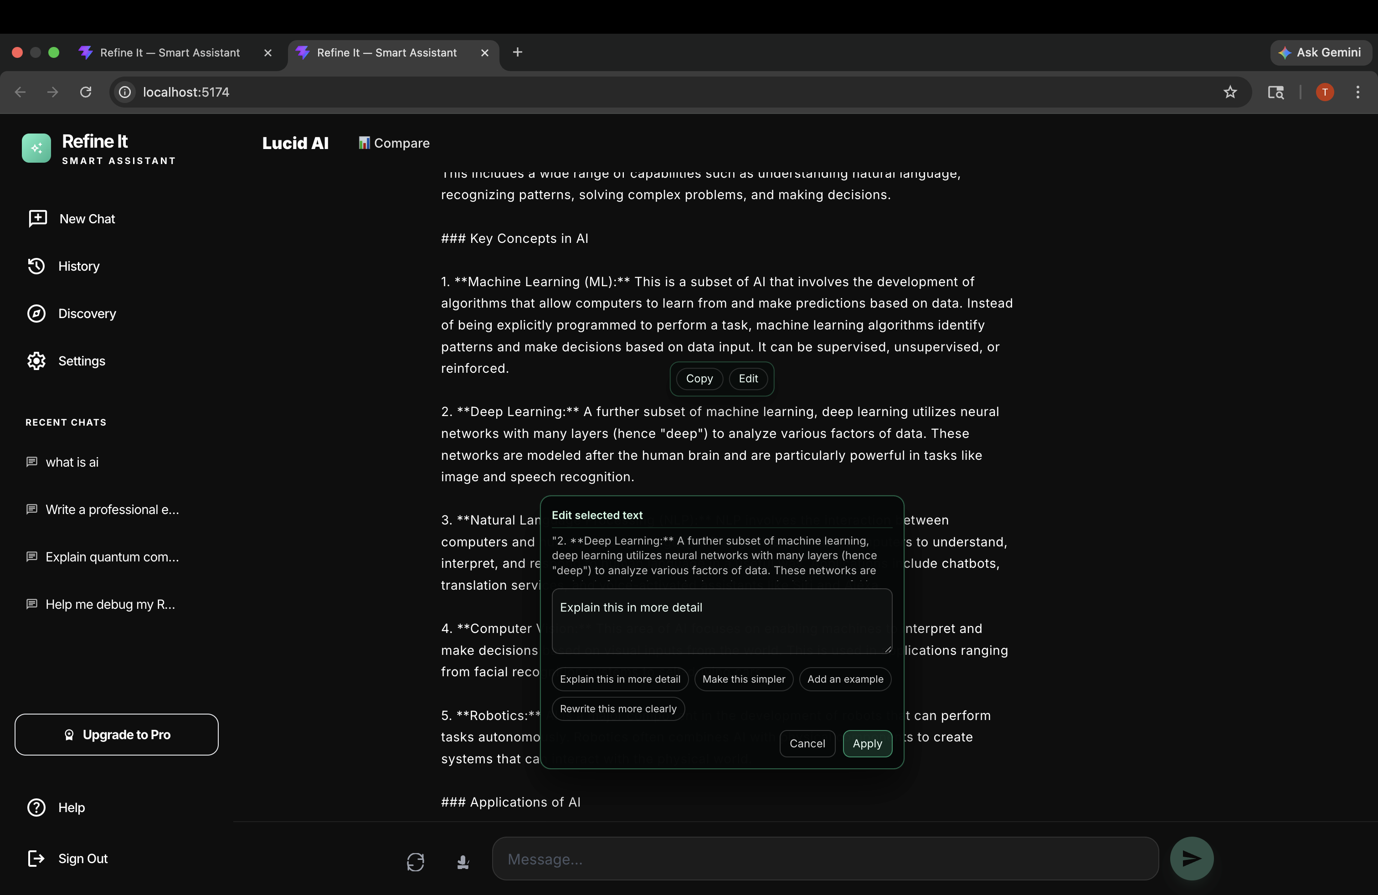Click the microphone voice input icon

coord(463,862)
